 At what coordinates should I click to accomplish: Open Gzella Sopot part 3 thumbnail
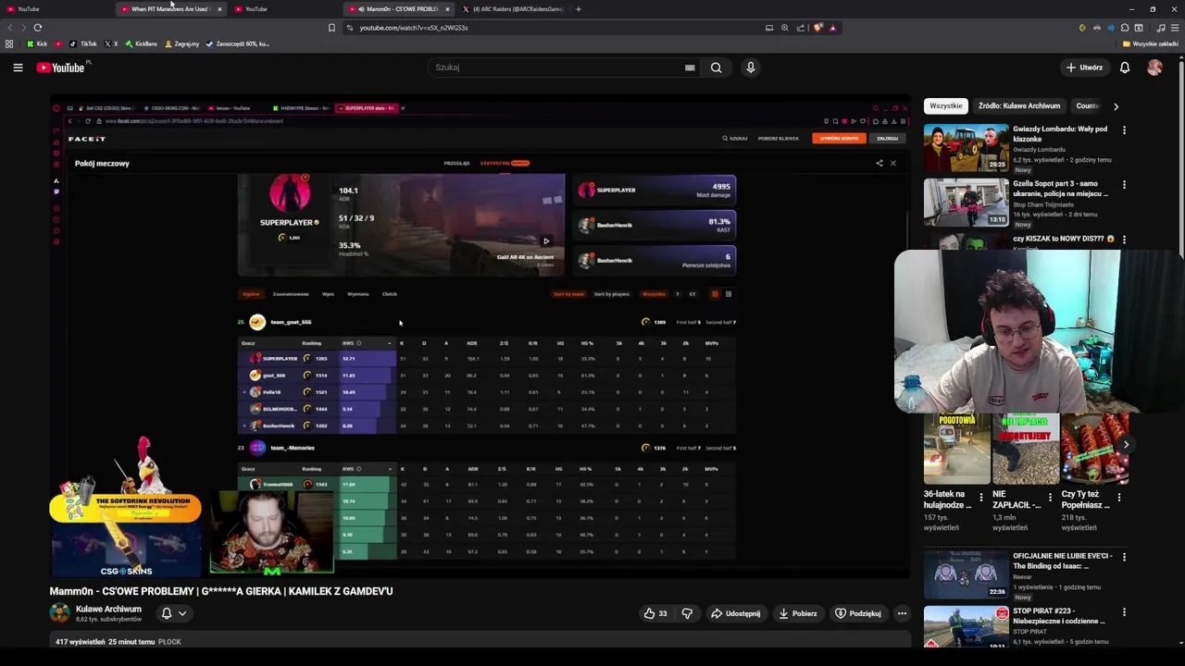tap(966, 202)
